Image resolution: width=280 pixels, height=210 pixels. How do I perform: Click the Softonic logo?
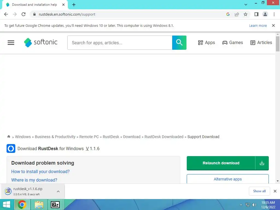coord(41,42)
